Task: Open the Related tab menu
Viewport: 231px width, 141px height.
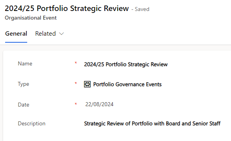Action: [49, 34]
